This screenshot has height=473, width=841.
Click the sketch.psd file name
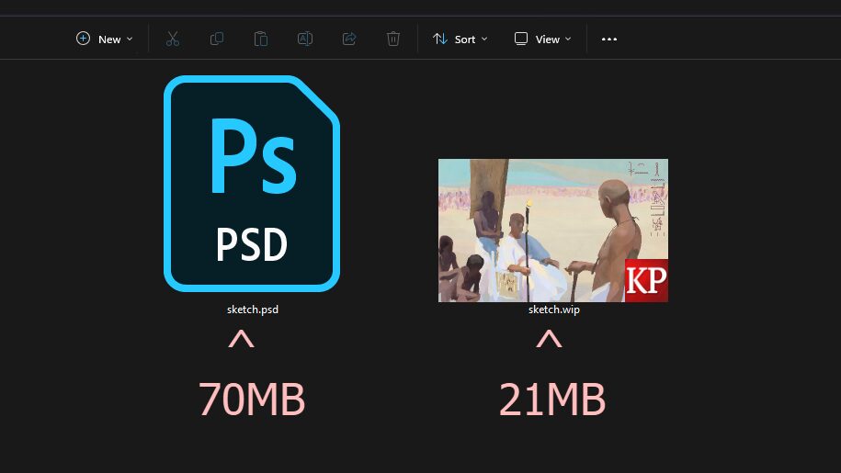253,310
